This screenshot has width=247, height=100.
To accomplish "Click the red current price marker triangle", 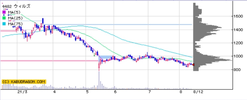I will coord(193,65).
